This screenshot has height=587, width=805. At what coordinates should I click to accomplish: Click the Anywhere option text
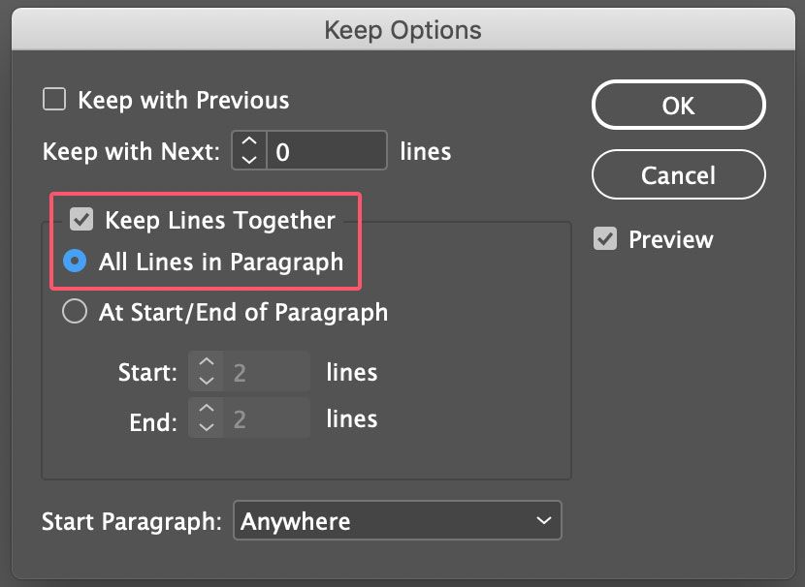pos(296,521)
